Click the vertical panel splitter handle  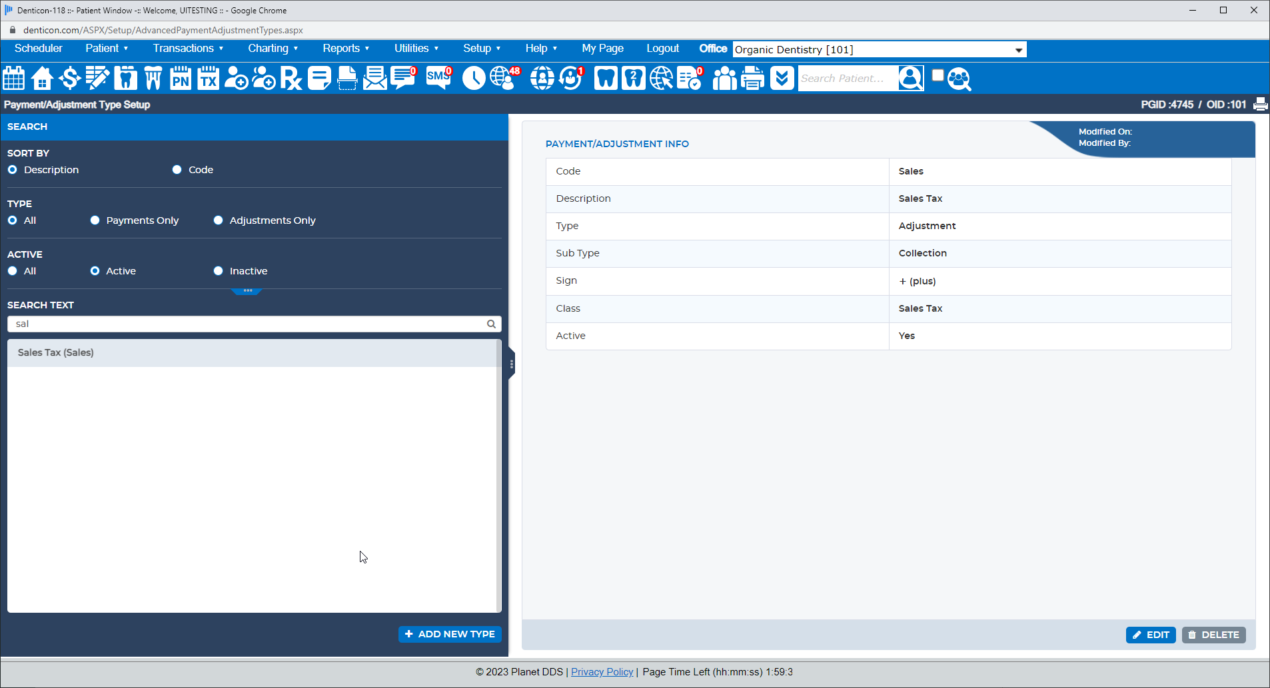511,364
